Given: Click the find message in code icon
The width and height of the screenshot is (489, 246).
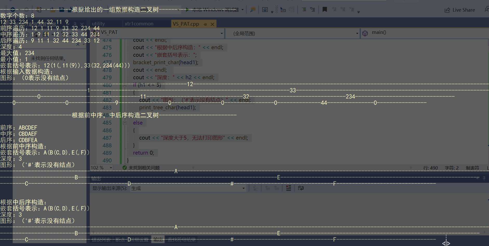Looking at the screenshot, I should [255, 188].
